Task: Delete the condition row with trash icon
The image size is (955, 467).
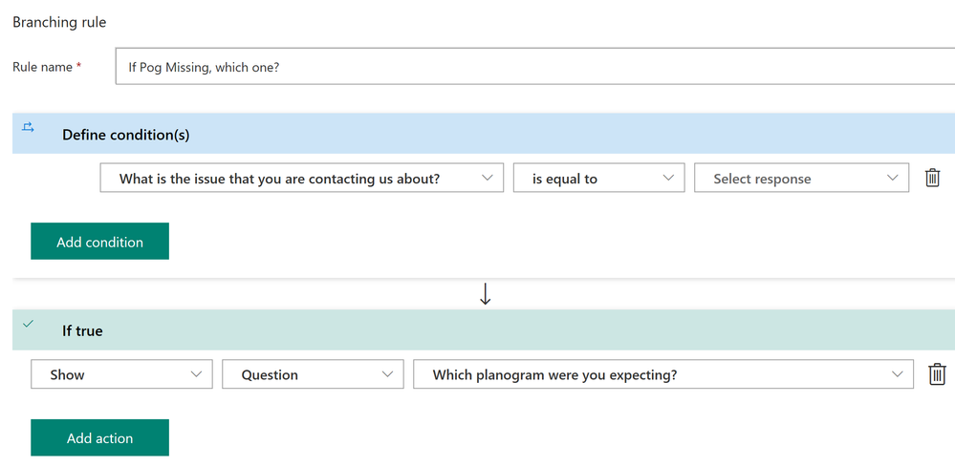Action: pos(932,179)
